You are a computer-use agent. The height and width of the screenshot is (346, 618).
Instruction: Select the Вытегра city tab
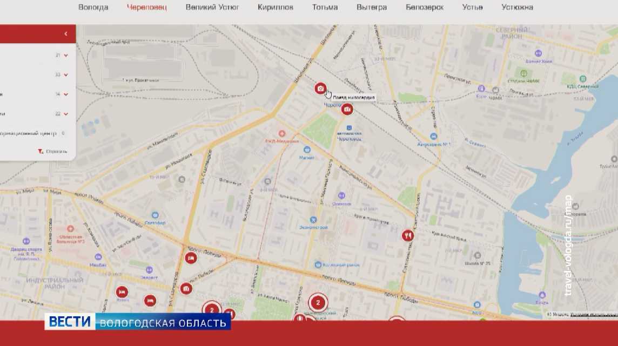pos(372,7)
